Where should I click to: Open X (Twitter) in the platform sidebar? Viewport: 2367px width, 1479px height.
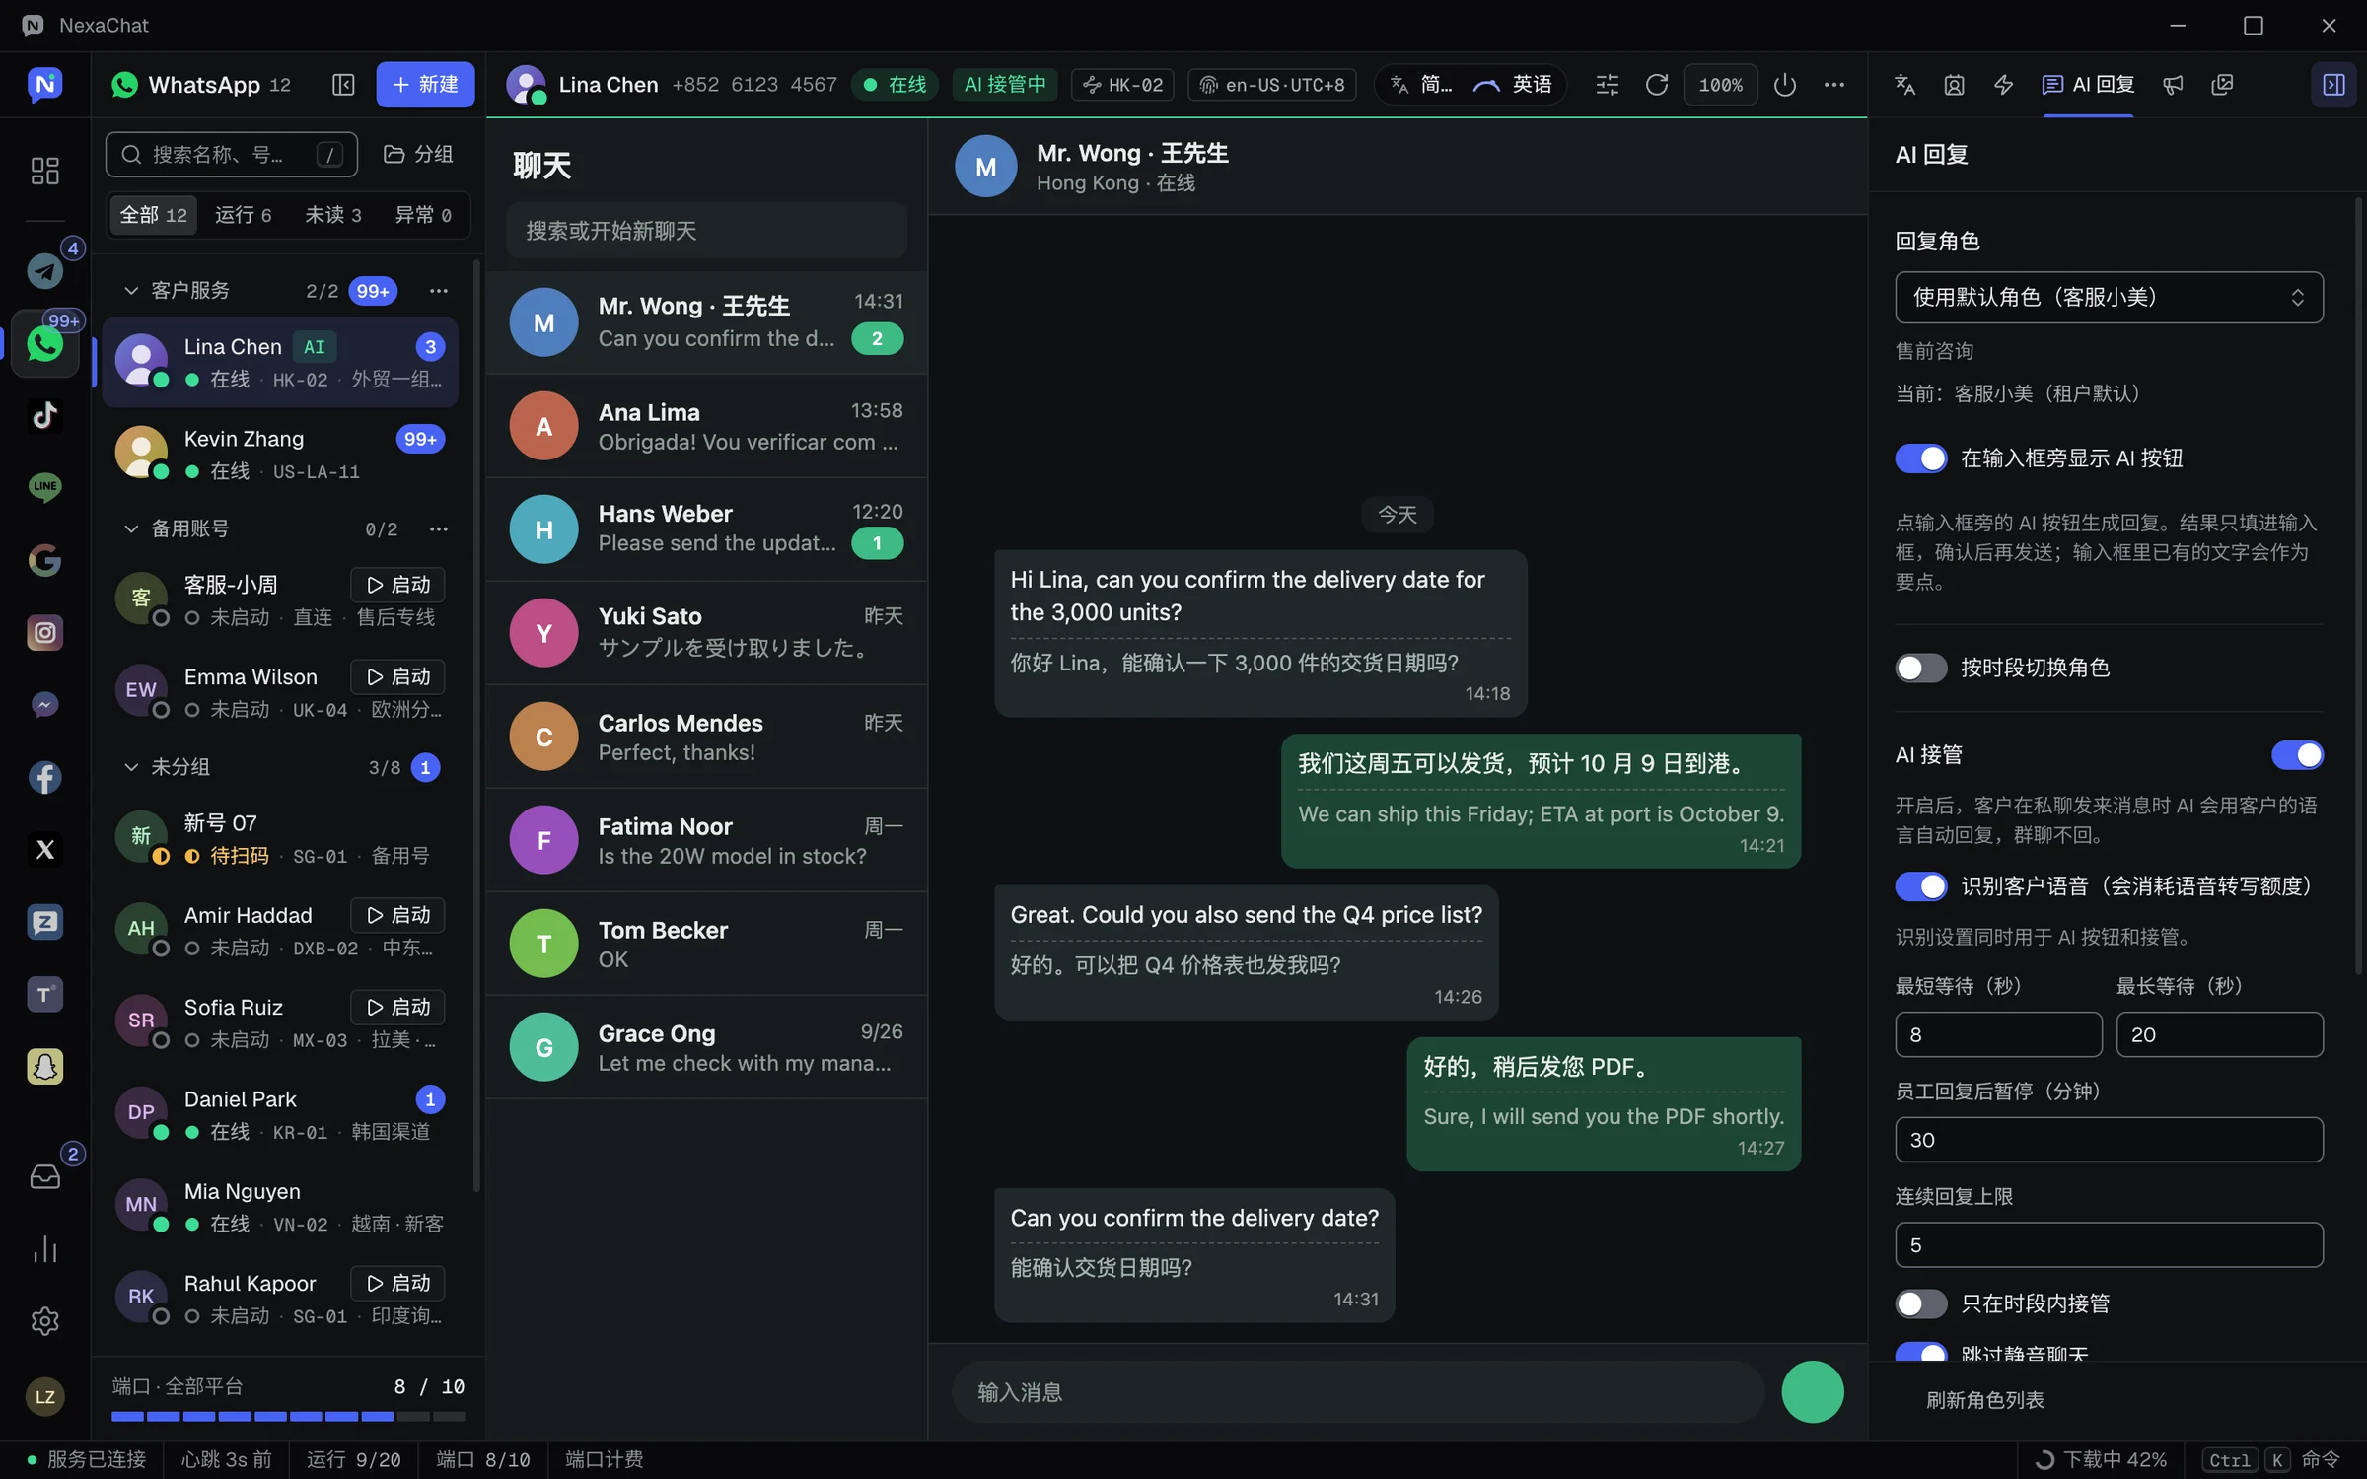44,849
